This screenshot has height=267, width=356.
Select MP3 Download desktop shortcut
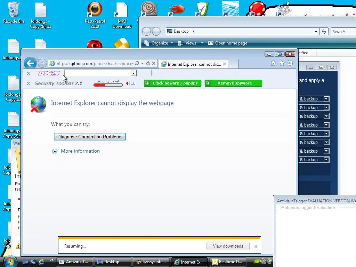122,15
